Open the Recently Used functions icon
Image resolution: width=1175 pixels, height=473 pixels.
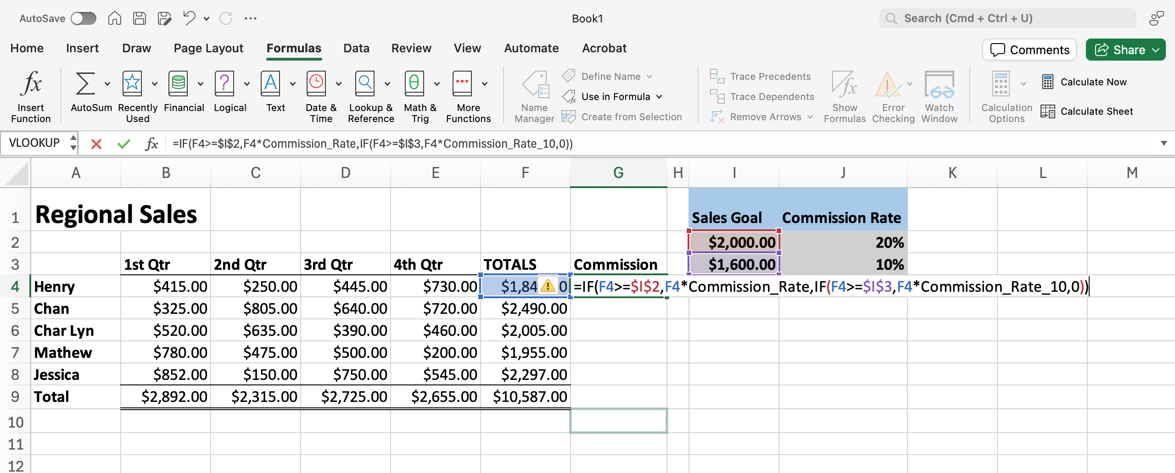[132, 84]
